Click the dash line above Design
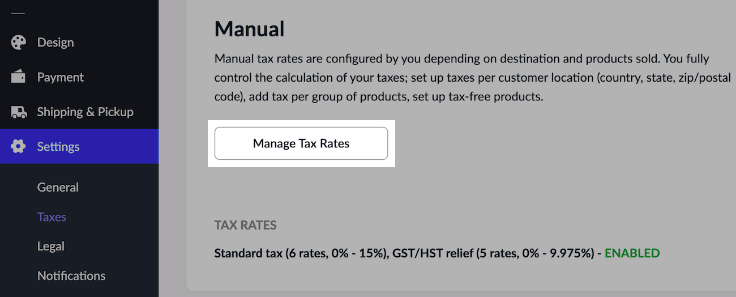Viewport: 736px width, 297px height. [18, 13]
